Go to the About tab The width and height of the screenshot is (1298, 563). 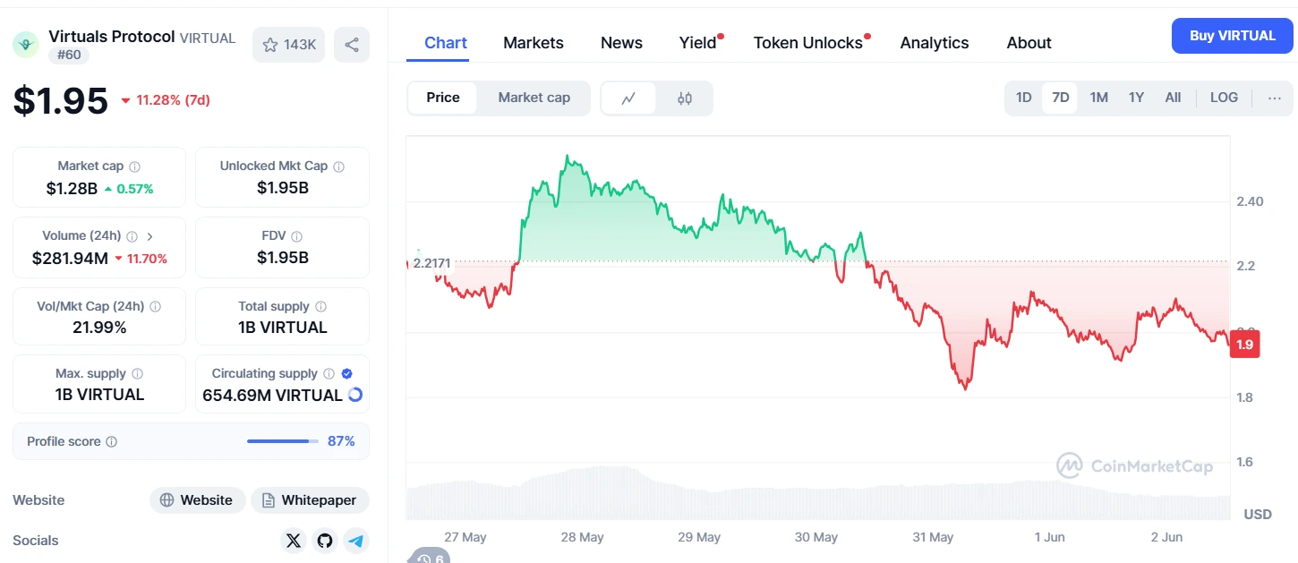(x=1029, y=43)
